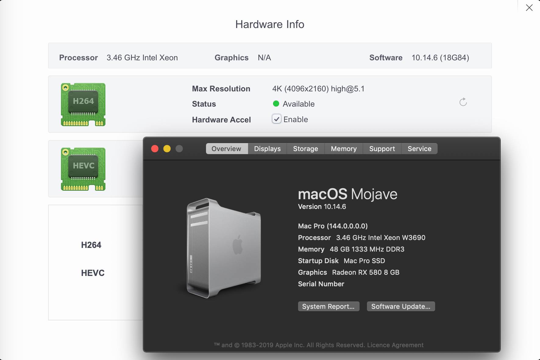540x360 pixels.
Task: Click Version 10.14.6 text
Action: coord(322,206)
